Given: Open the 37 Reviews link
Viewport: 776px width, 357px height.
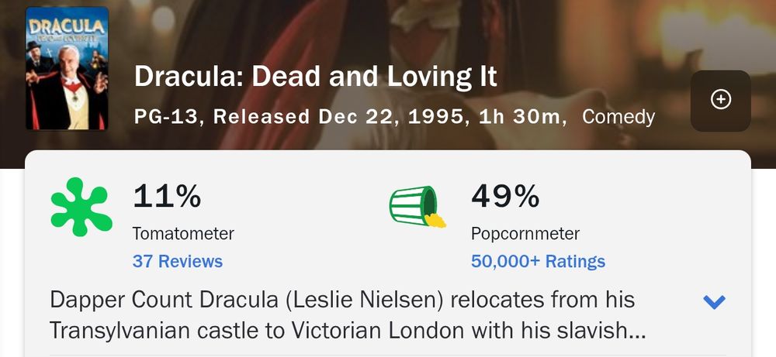Looking at the screenshot, I should tap(178, 261).
